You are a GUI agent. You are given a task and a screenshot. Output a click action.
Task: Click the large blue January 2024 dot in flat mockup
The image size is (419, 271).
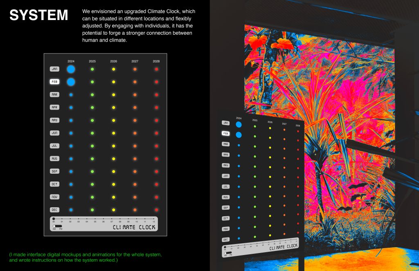71,69
